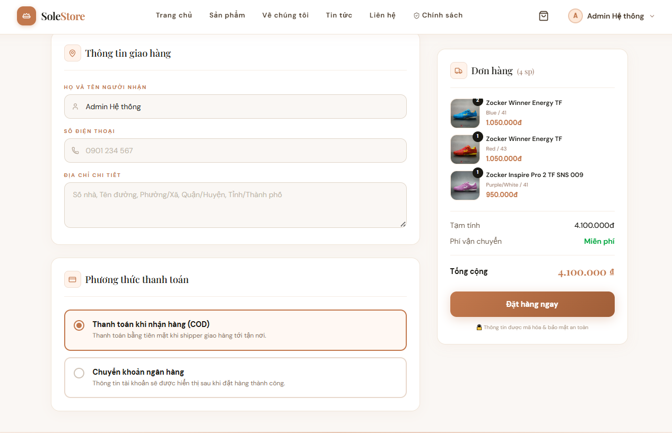The height and width of the screenshot is (433, 672).
Task: Open Liên hệ menu item
Action: [382, 15]
